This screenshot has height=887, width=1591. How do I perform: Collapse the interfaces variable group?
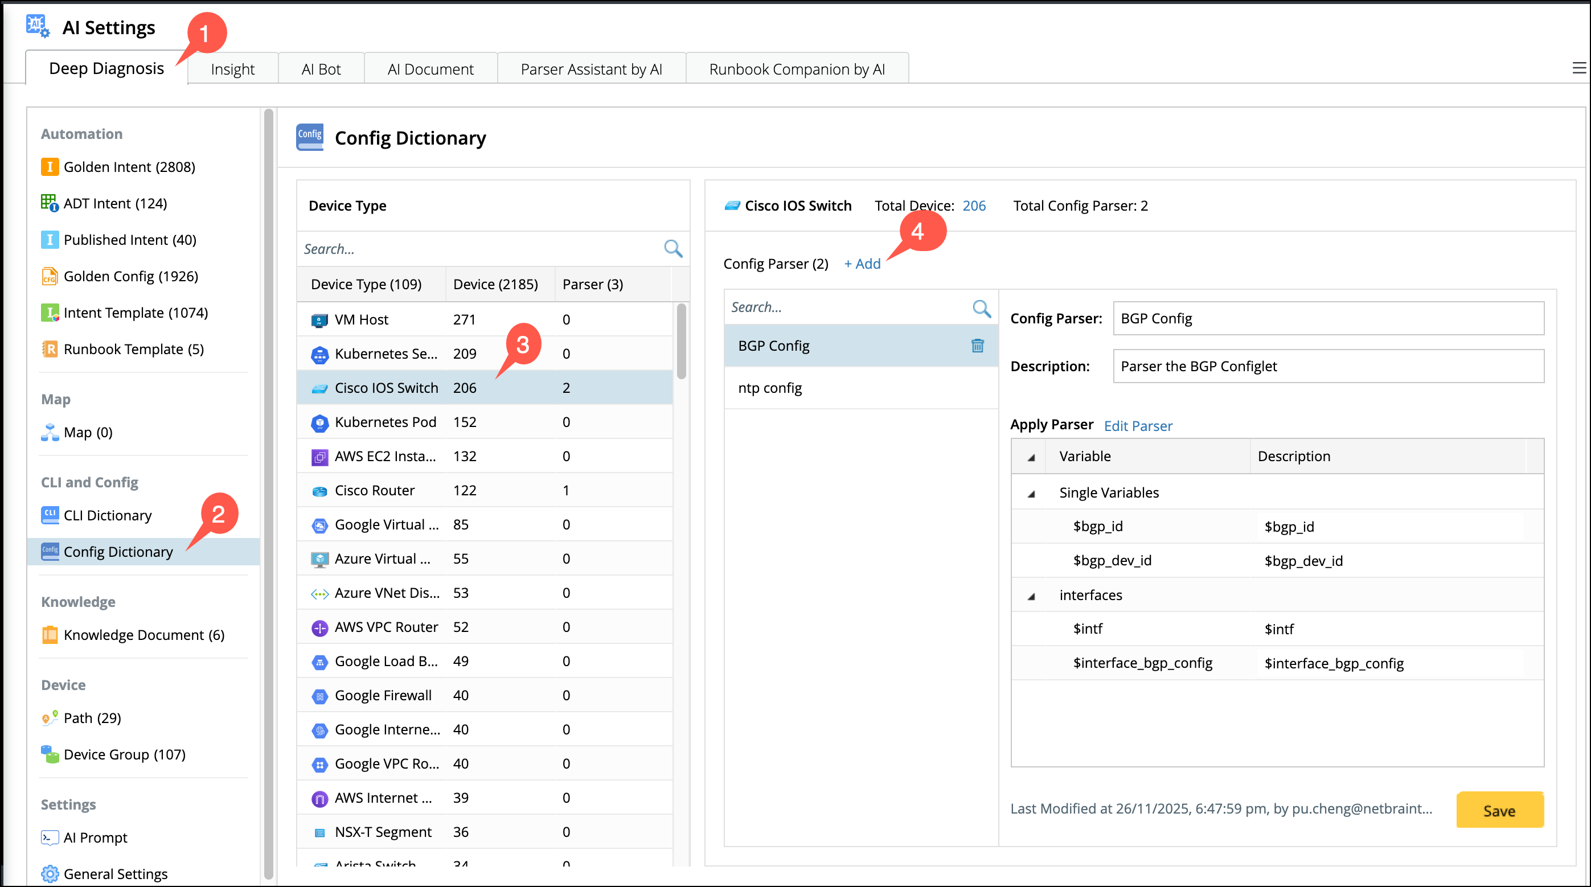point(1031,596)
